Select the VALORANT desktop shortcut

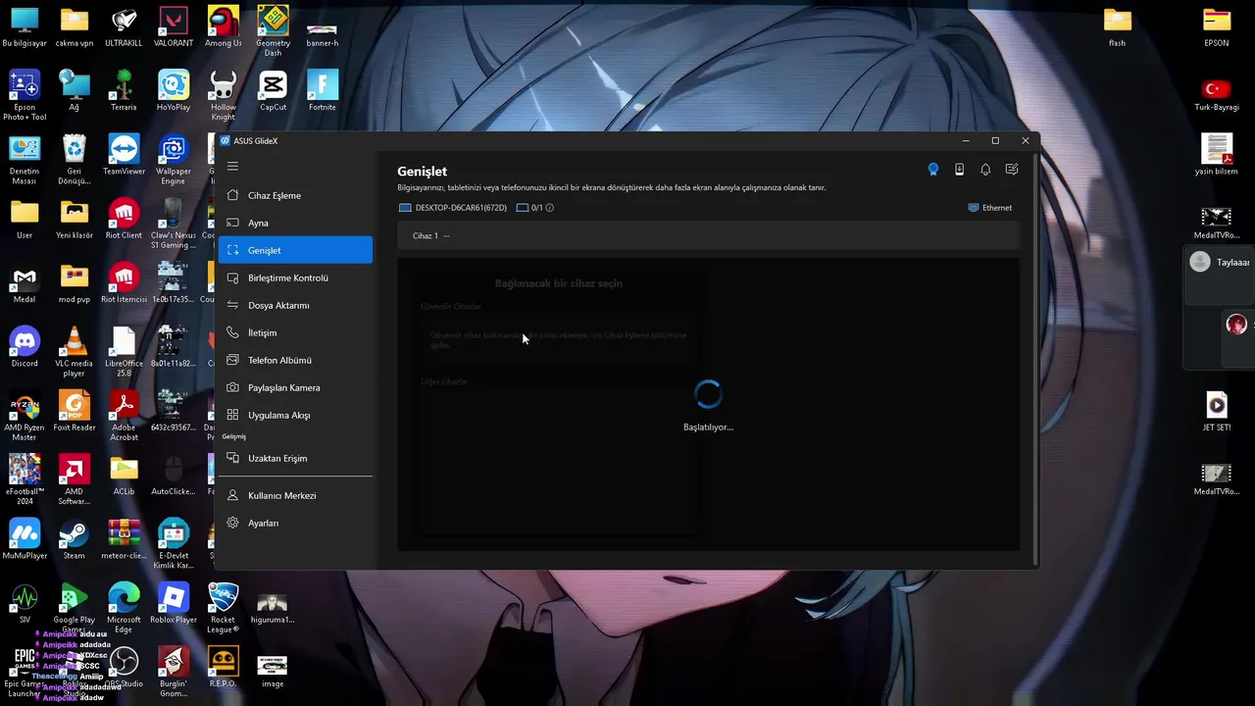174,27
